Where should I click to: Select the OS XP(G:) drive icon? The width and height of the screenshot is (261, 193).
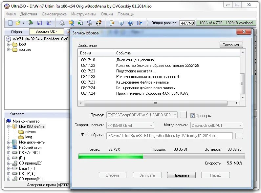point(15,174)
